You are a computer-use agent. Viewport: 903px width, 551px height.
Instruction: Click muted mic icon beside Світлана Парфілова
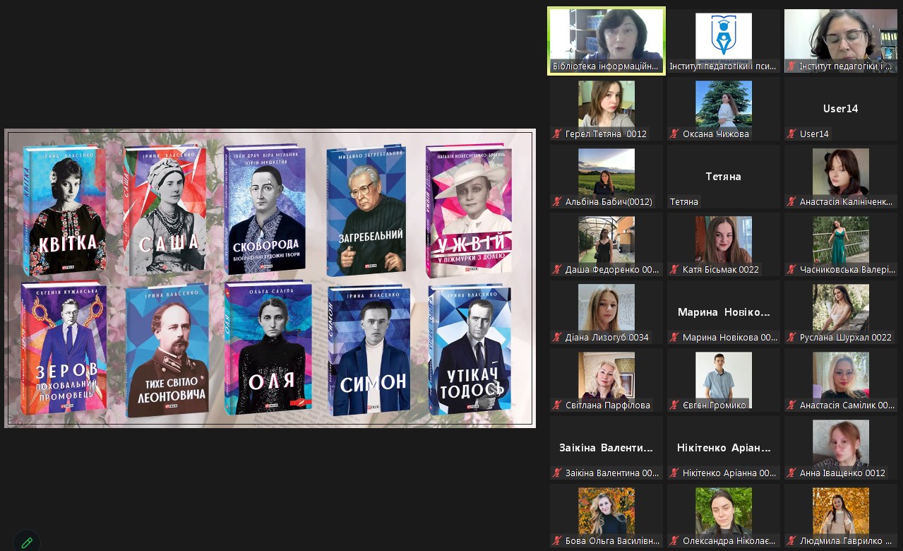click(558, 405)
